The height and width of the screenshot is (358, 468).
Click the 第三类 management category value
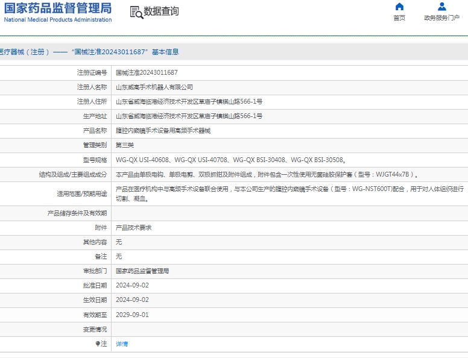click(x=125, y=145)
